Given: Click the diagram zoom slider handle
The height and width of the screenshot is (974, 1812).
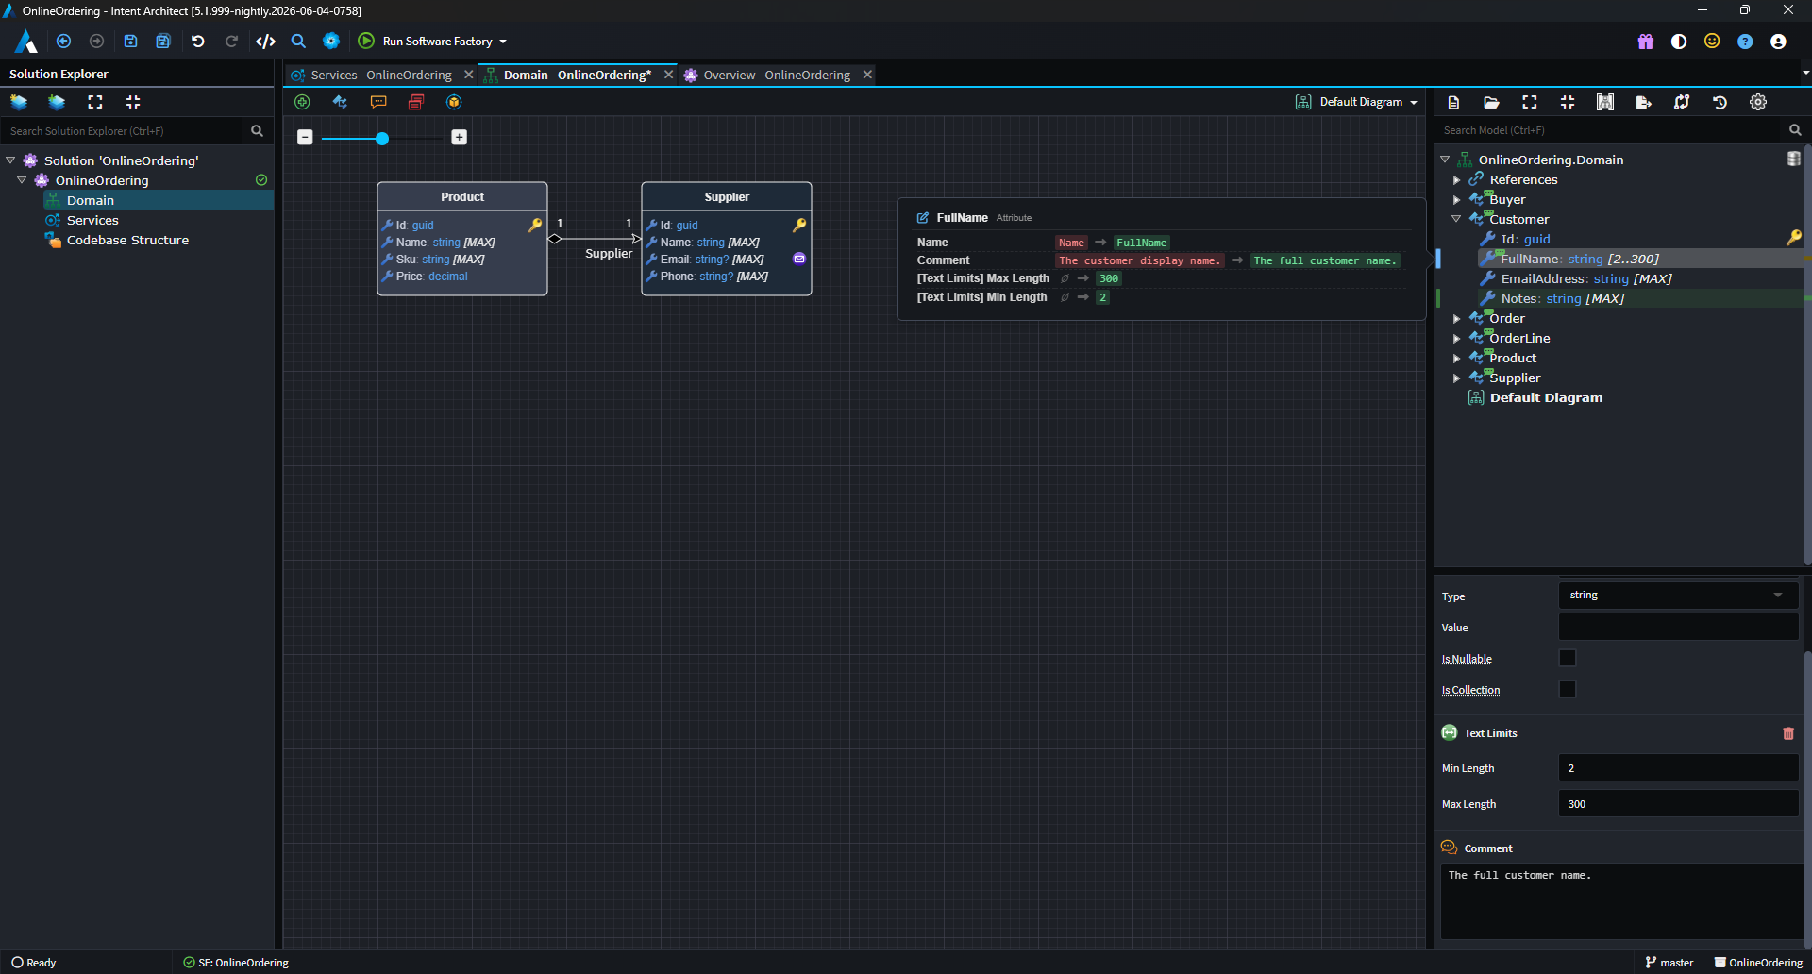Looking at the screenshot, I should point(382,139).
